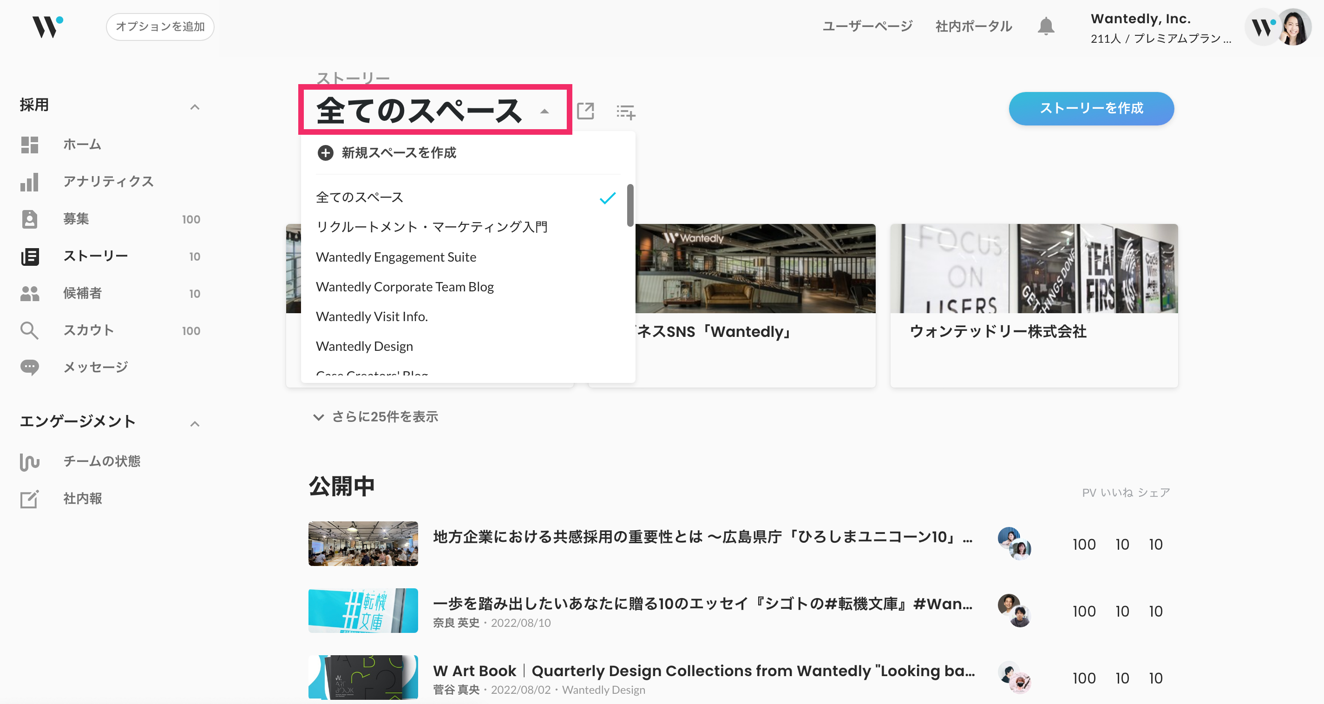Screen dimensions: 1324x704
Task: Go to スカウト search in sidebar
Action: tap(88, 330)
